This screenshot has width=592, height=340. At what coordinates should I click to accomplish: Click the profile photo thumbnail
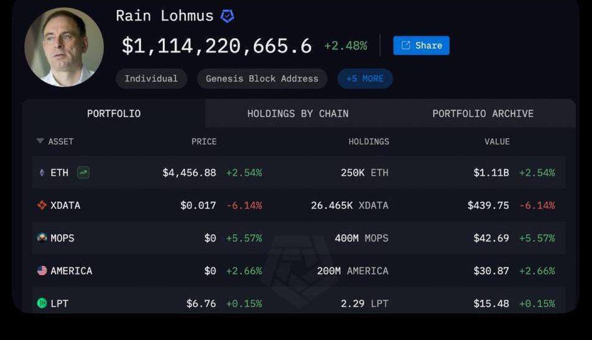pos(64,47)
